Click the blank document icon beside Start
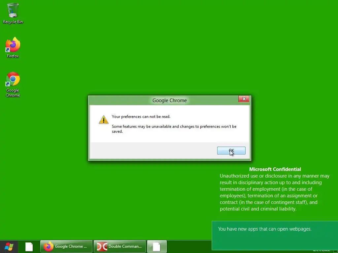 point(29,247)
